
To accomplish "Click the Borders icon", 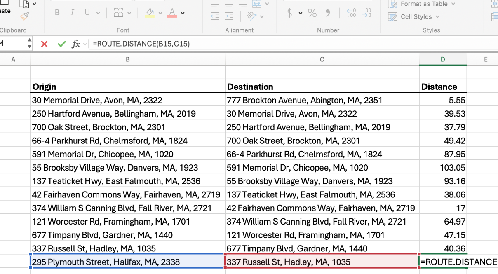I will tap(119, 13).
